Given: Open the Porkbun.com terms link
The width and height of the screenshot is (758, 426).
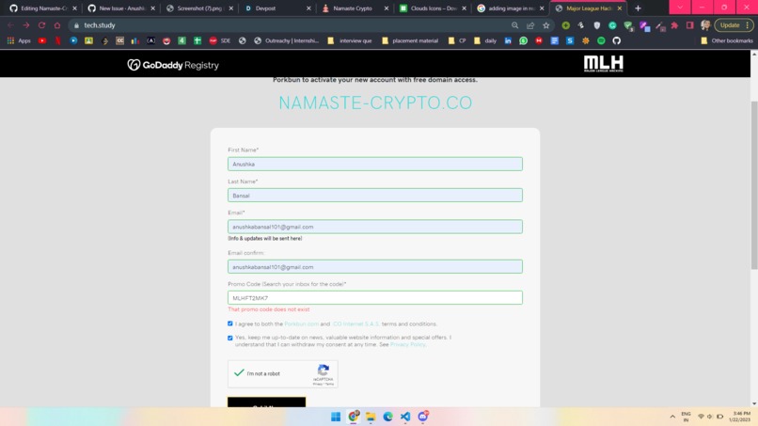Looking at the screenshot, I should (x=301, y=324).
